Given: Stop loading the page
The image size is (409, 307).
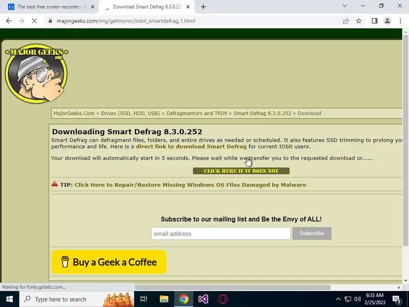Looking at the screenshot, I should [x=34, y=21].
